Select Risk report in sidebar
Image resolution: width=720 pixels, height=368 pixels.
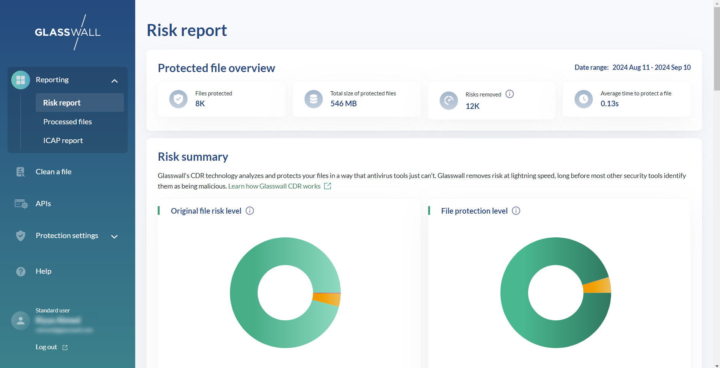click(x=80, y=103)
